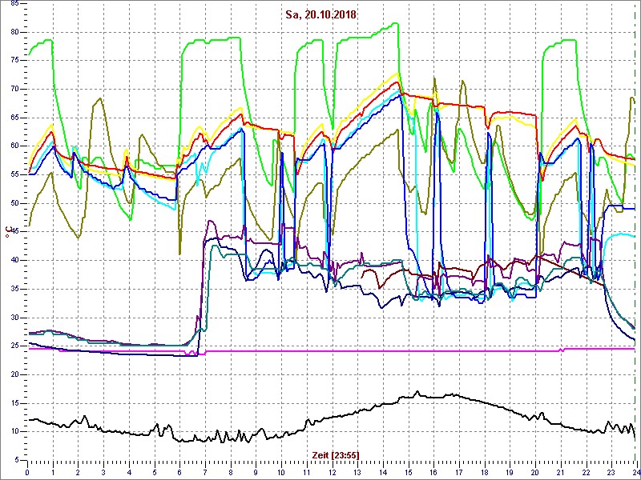Click temperature axis label 65
The width and height of the screenshot is (641, 480).
click(x=14, y=118)
